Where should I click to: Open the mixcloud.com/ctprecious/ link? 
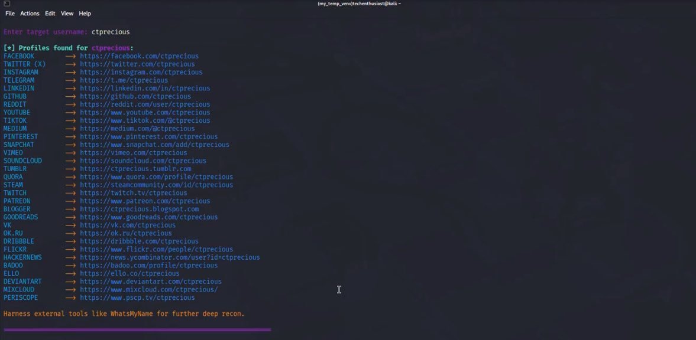(x=148, y=289)
